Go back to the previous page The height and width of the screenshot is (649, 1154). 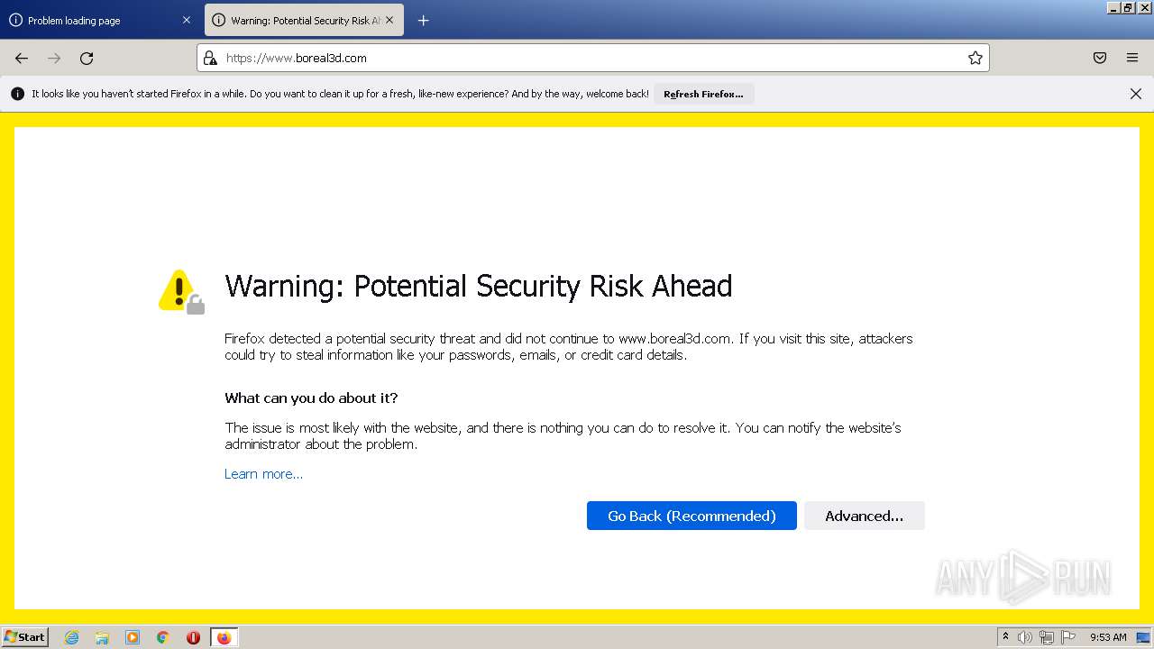tap(22, 58)
